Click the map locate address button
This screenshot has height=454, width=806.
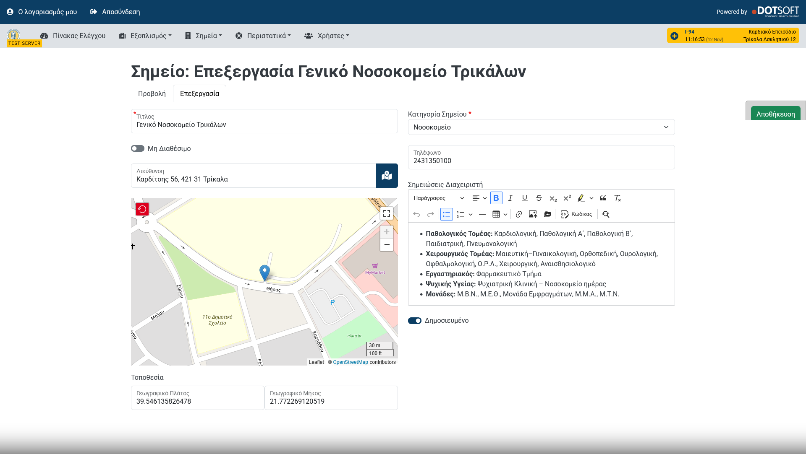click(387, 176)
